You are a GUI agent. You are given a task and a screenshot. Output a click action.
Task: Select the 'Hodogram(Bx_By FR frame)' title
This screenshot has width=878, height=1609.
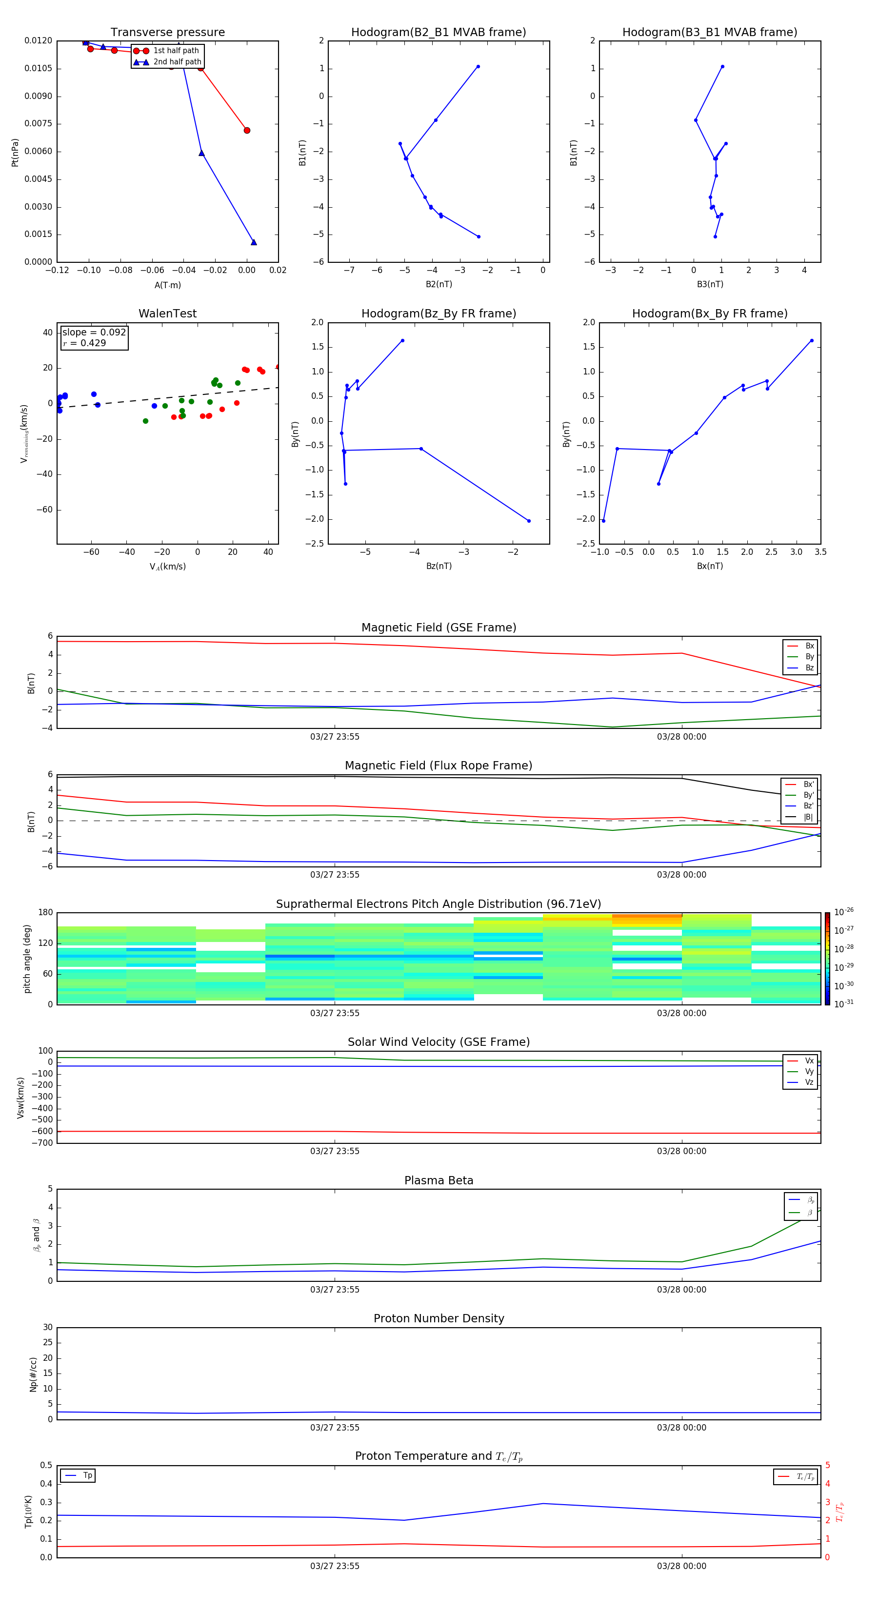click(710, 314)
